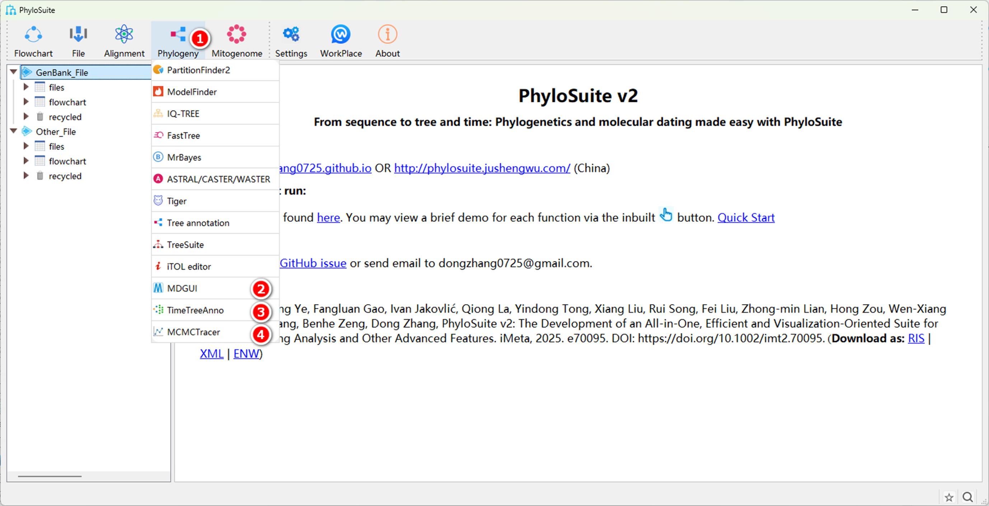This screenshot has height=506, width=989.
Task: Select the GenBank_File tree item
Action: (x=62, y=72)
